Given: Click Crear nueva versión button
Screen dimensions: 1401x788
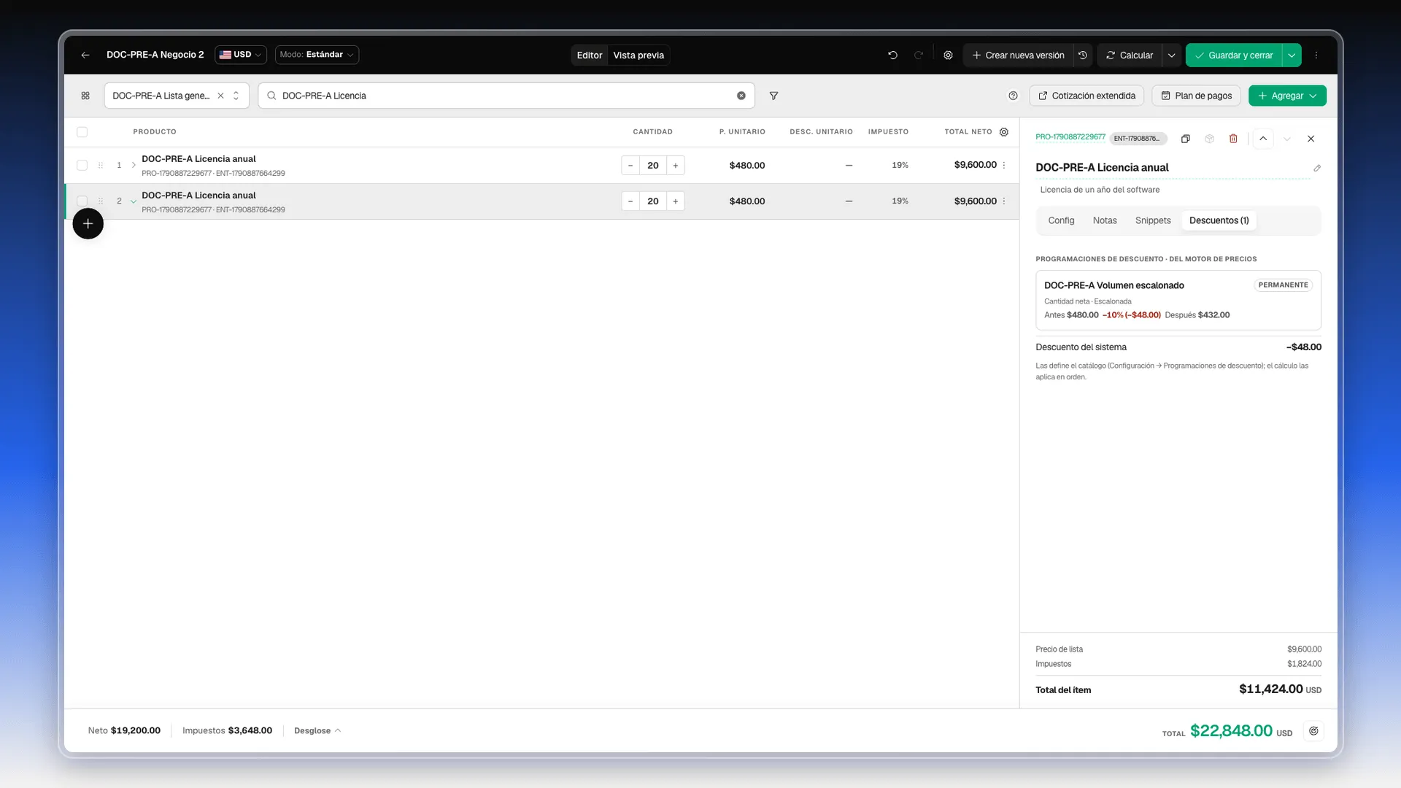Looking at the screenshot, I should click(x=1019, y=55).
